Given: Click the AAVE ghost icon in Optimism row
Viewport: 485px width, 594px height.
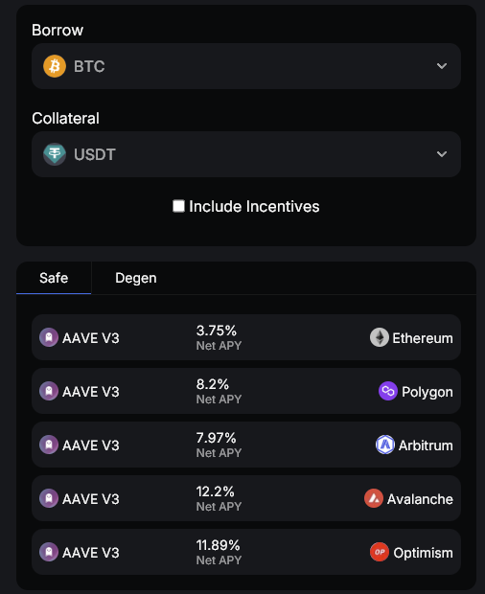Looking at the screenshot, I should click(x=49, y=552).
